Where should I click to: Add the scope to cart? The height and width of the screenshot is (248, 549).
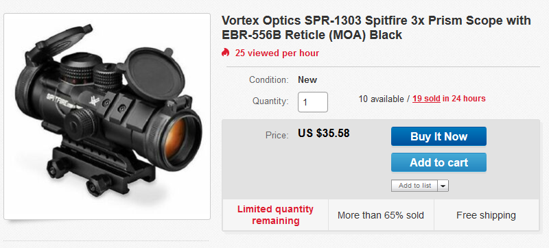pyautogui.click(x=439, y=162)
